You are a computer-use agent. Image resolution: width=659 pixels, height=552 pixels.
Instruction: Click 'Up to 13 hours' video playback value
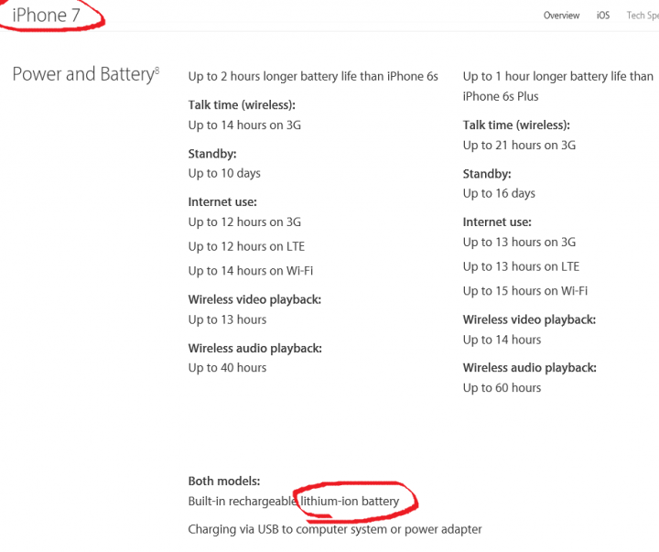227,319
